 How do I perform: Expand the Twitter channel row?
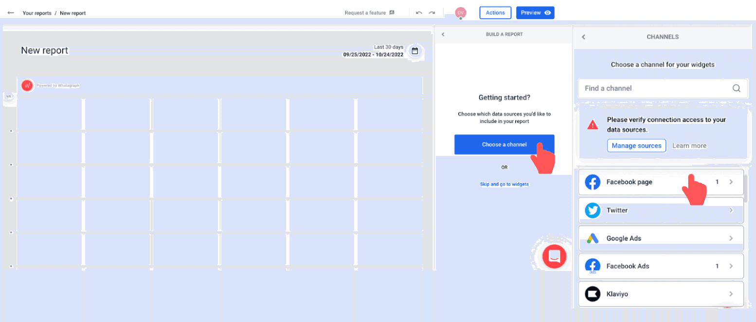(x=731, y=210)
